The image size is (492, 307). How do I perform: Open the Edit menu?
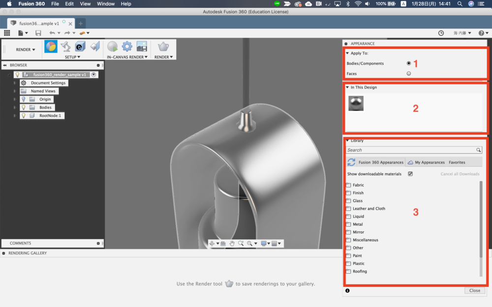(x=69, y=4)
